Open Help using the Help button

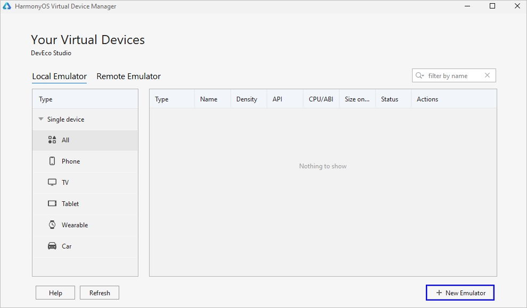coord(55,293)
